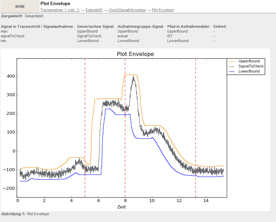Click the 'Aufnahmegruppe-Signal' column header
This screenshot has width=276, height=222.
[x=140, y=26]
